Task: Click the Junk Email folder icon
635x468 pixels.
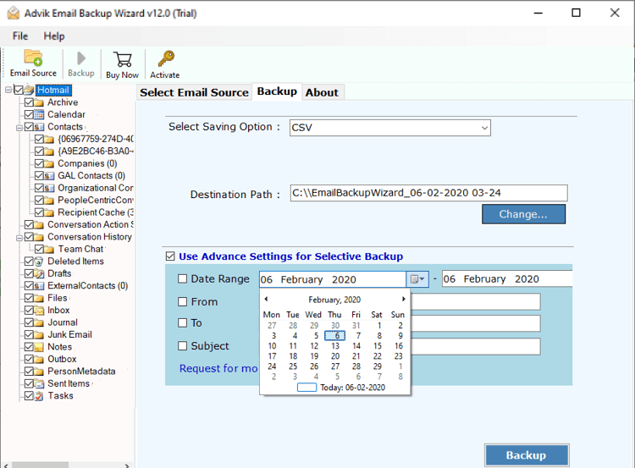Action: (x=39, y=335)
